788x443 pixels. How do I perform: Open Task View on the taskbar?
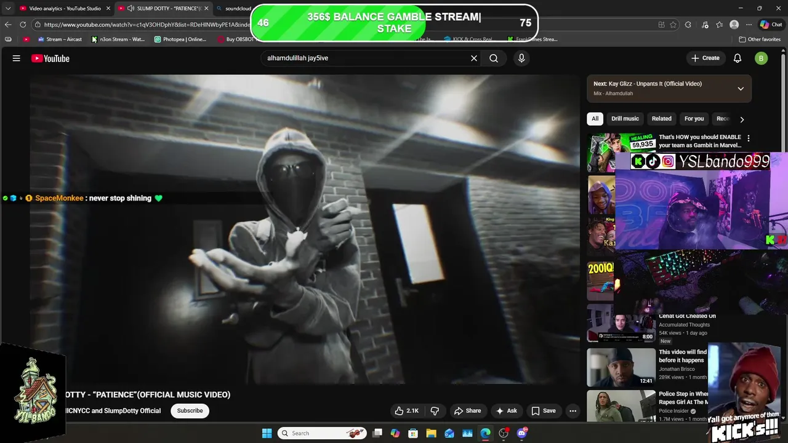pos(377,433)
